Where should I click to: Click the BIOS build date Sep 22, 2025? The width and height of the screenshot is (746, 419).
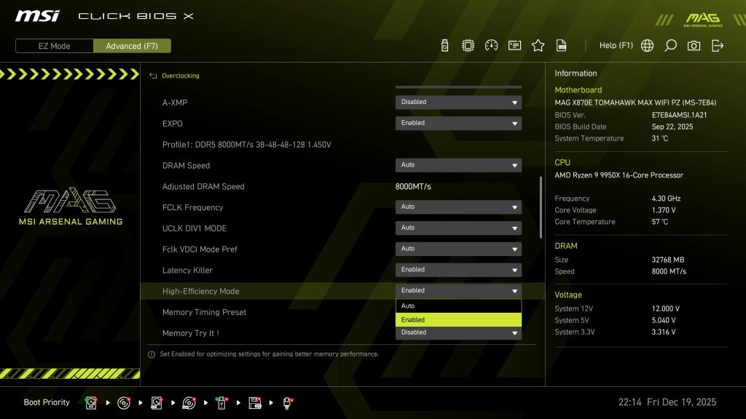pyautogui.click(x=672, y=127)
